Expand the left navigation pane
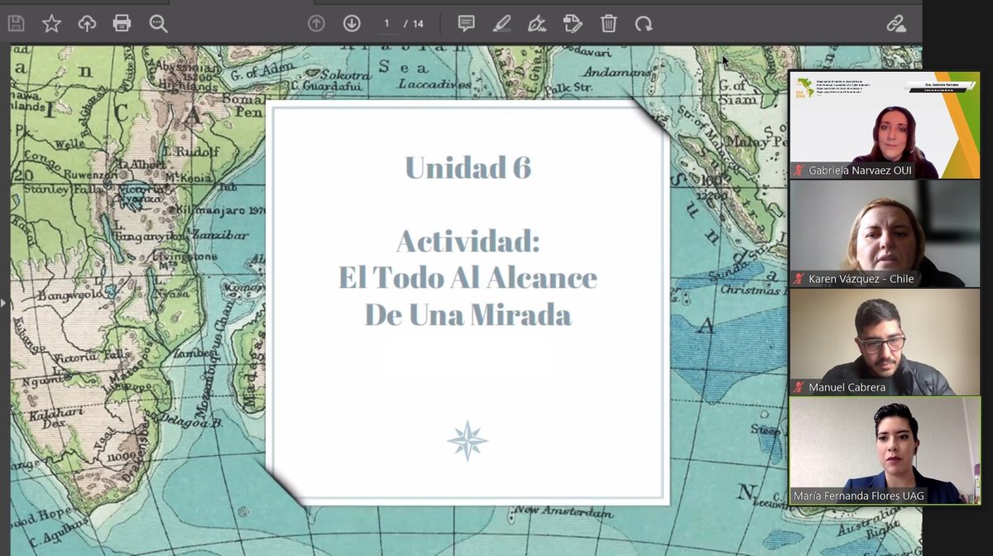 pos(3,303)
